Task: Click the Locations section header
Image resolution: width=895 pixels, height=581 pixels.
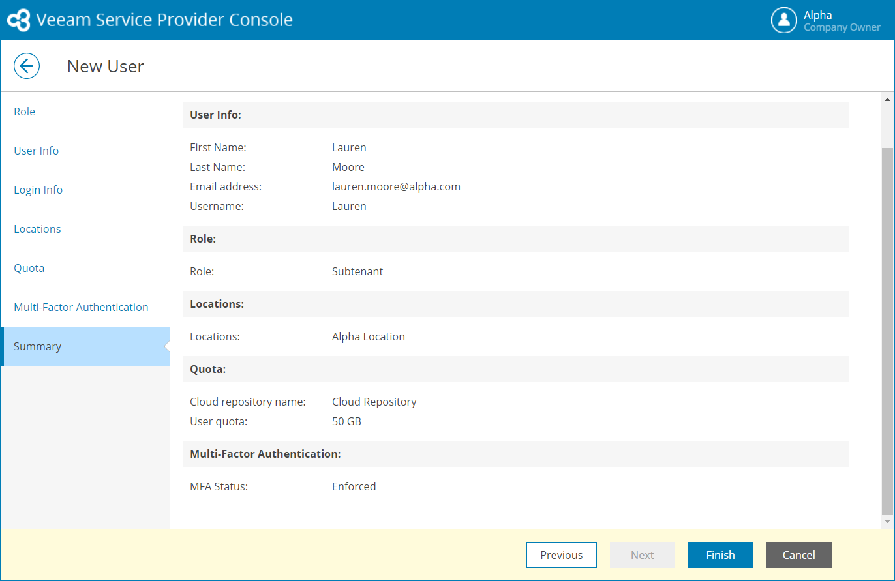Action: 516,304
